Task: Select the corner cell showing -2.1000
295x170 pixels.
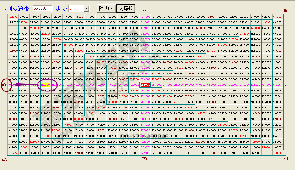Action: 13,17
